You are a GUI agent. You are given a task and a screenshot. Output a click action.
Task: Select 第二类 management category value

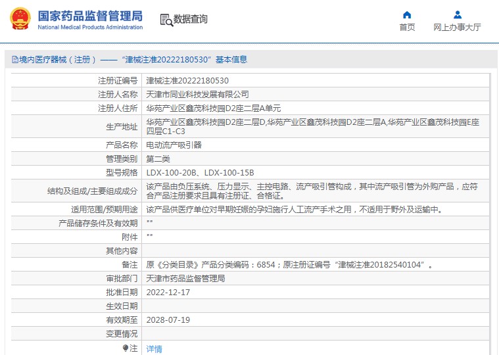pos(158,159)
